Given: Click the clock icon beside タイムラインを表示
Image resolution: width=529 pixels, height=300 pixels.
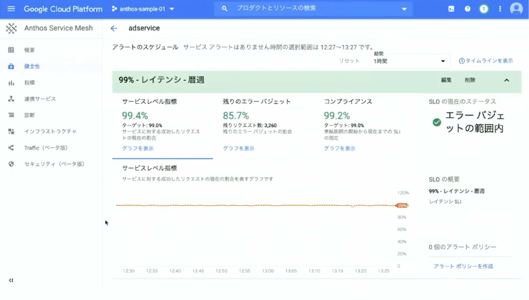Looking at the screenshot, I should 461,61.
